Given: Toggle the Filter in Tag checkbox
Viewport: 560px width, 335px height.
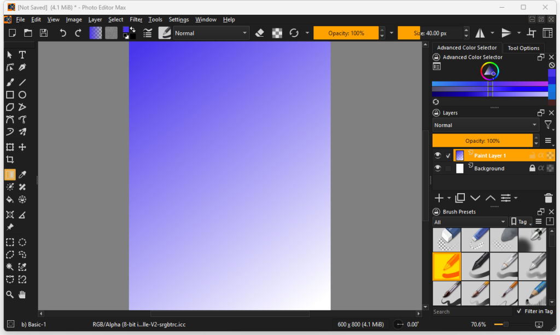Looking at the screenshot, I should pyautogui.click(x=519, y=311).
